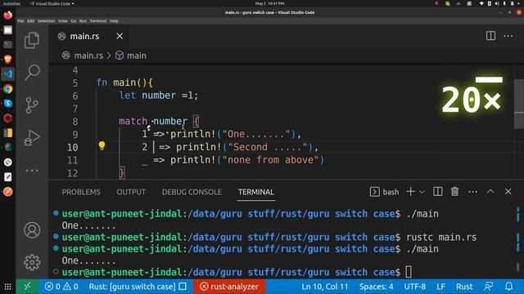Select the TERMINAL tab
The width and height of the screenshot is (524, 294).
pyautogui.click(x=256, y=192)
